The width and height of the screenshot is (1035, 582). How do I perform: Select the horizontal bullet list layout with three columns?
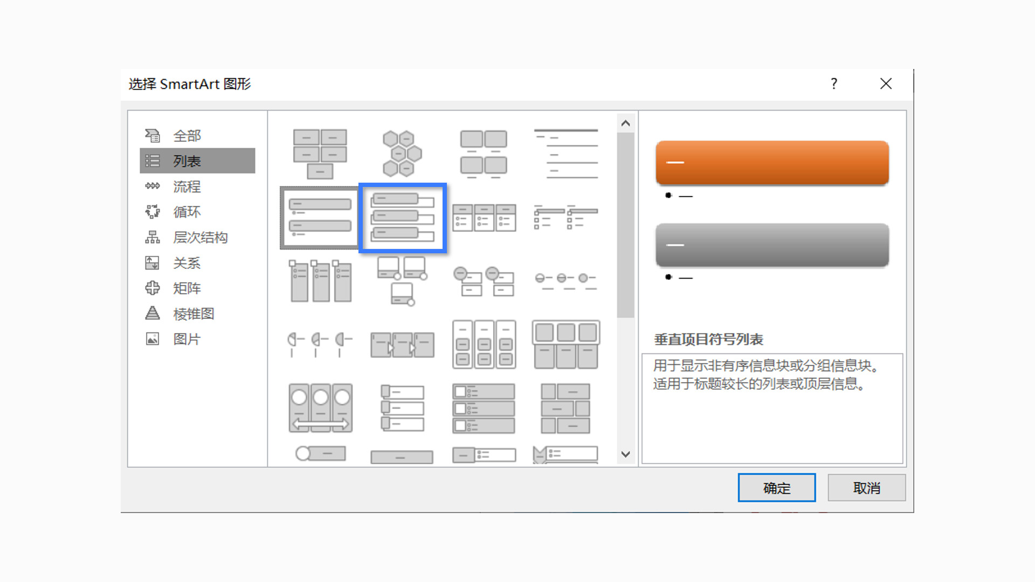point(484,218)
